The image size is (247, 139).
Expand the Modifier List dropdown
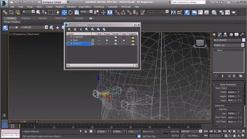click(x=243, y=45)
